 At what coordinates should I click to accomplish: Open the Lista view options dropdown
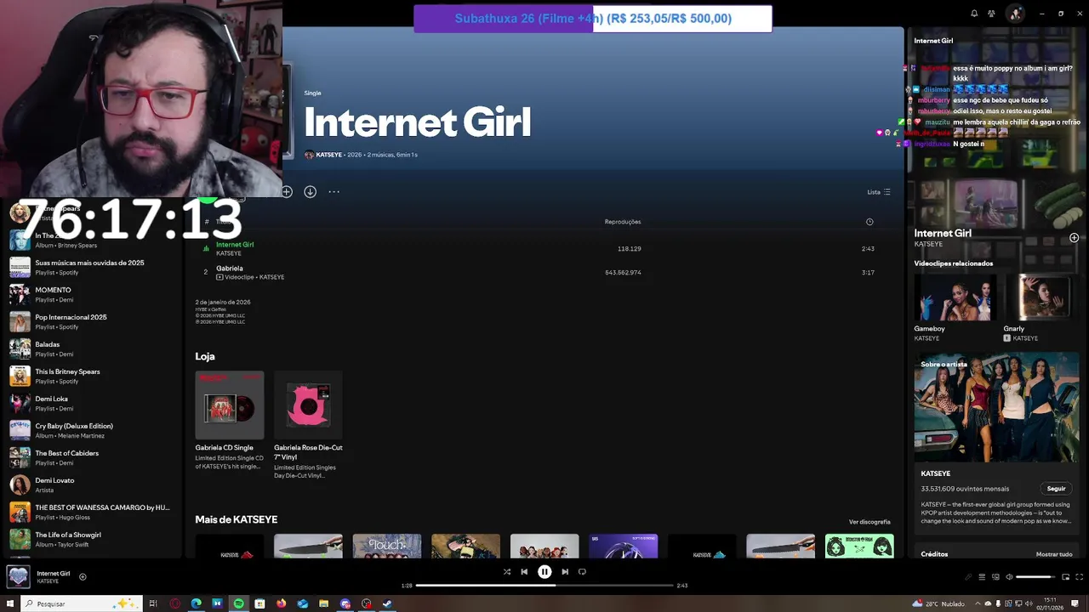878,192
